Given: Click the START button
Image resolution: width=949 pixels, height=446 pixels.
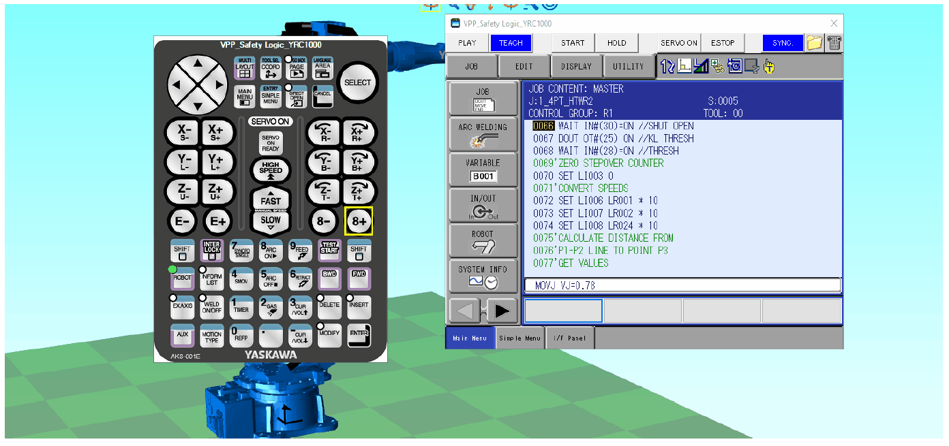Looking at the screenshot, I should [573, 43].
